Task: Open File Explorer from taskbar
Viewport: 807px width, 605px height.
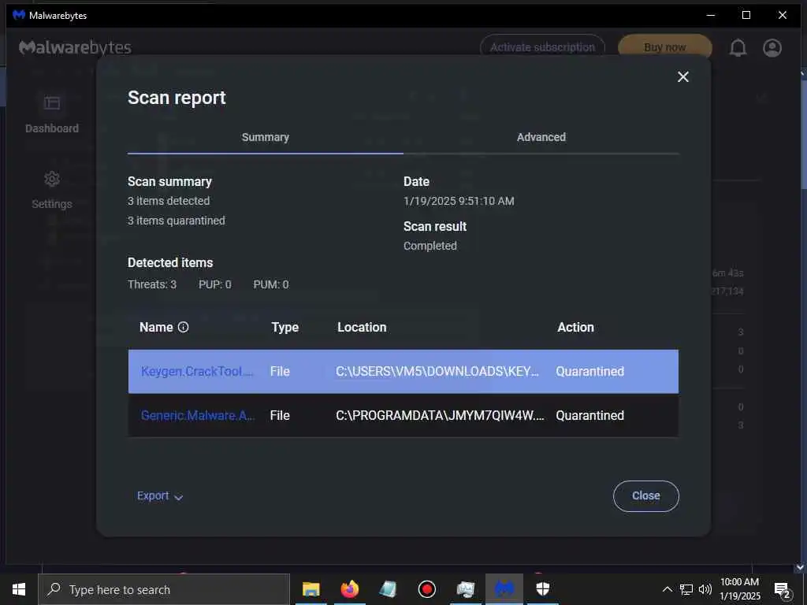Action: point(311,589)
